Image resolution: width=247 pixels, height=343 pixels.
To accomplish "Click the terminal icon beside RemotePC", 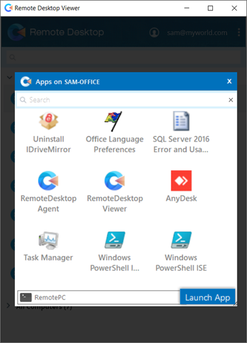I will point(26,298).
